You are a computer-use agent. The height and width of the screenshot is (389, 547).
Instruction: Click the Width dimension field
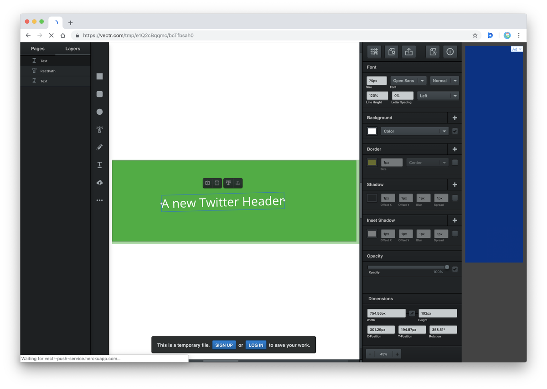pos(387,313)
